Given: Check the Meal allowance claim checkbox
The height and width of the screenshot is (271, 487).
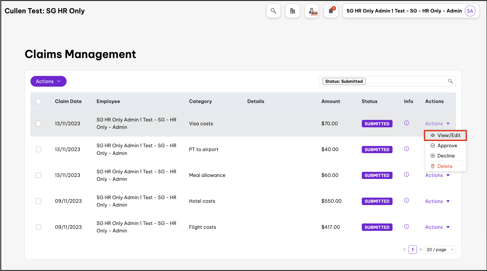Looking at the screenshot, I should pos(39,175).
